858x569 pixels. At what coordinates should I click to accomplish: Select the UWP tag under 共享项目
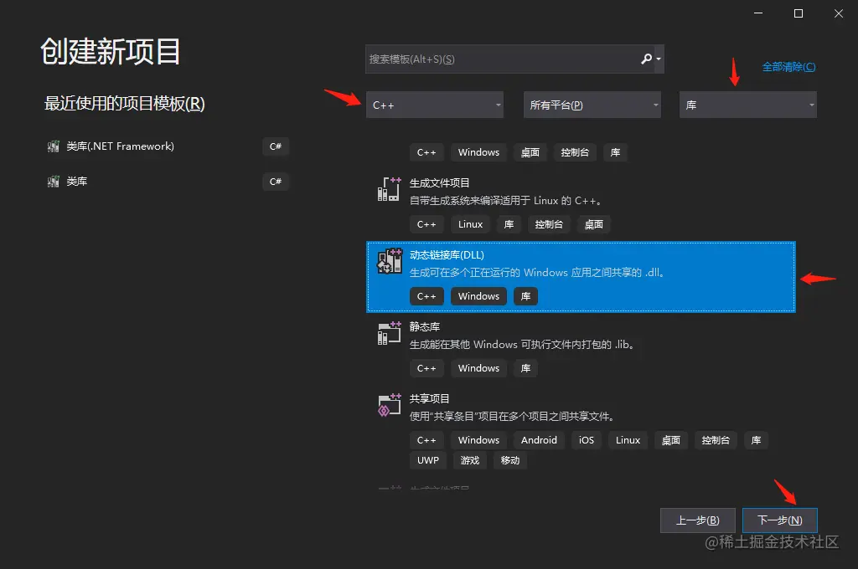click(x=427, y=459)
